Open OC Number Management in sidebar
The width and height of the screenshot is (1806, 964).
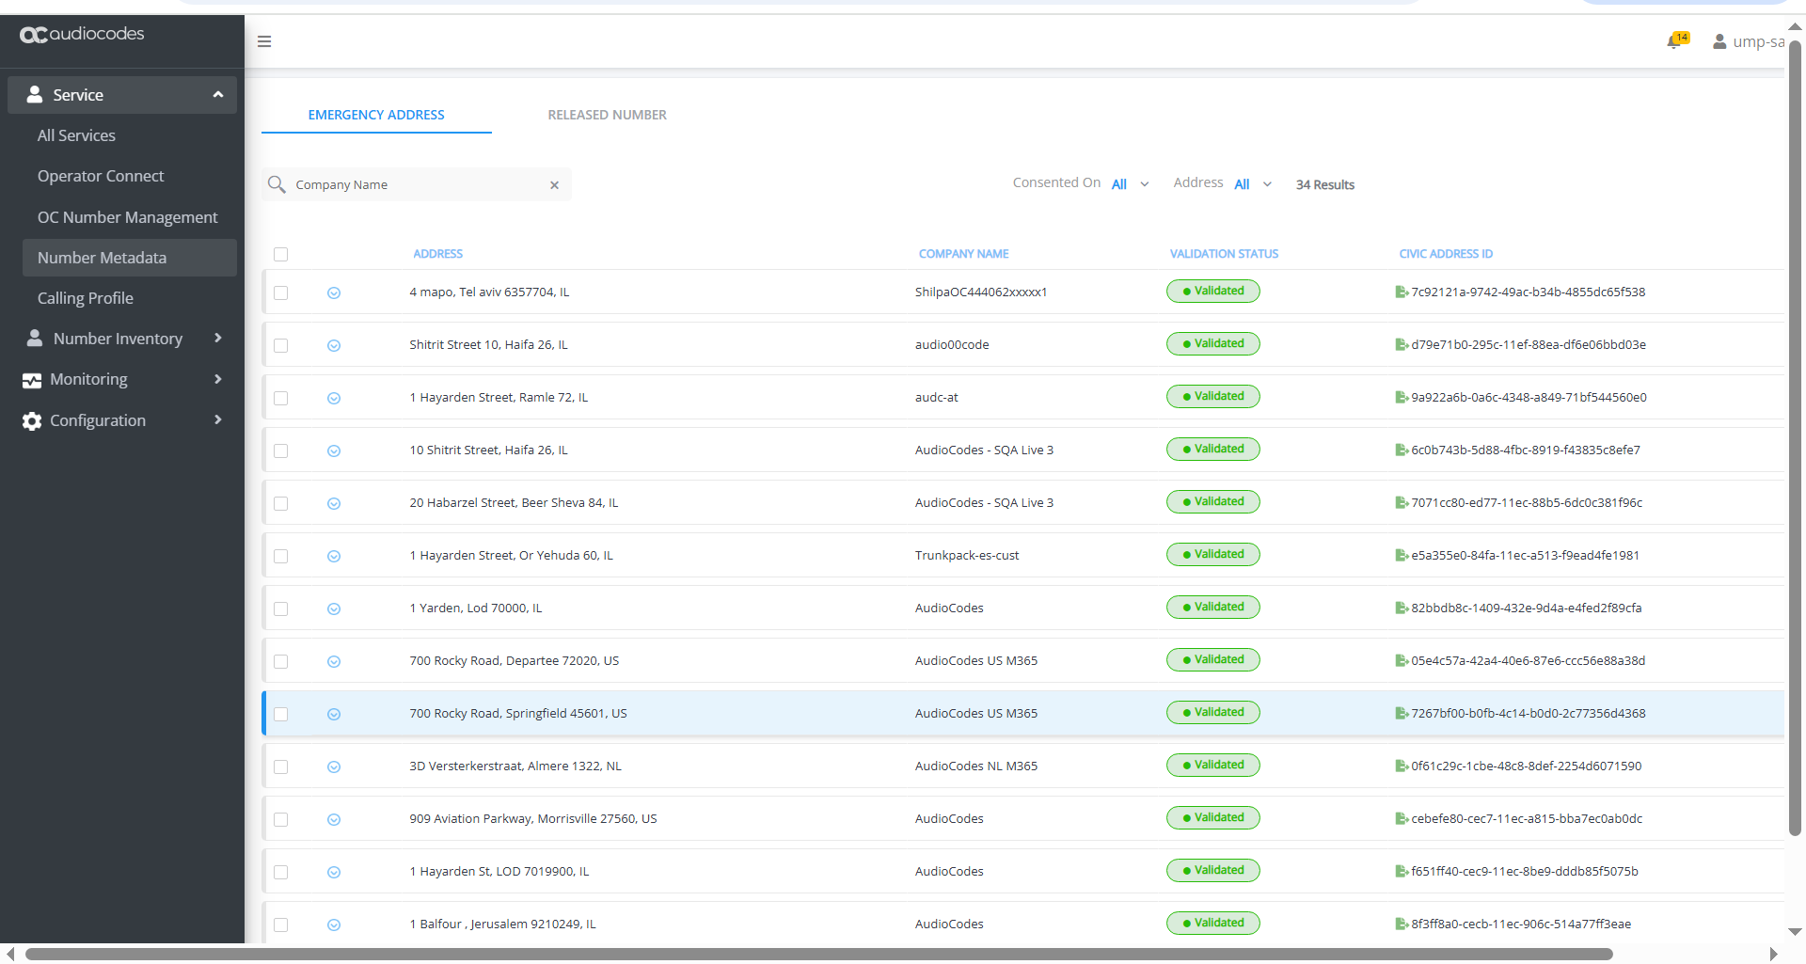(127, 217)
